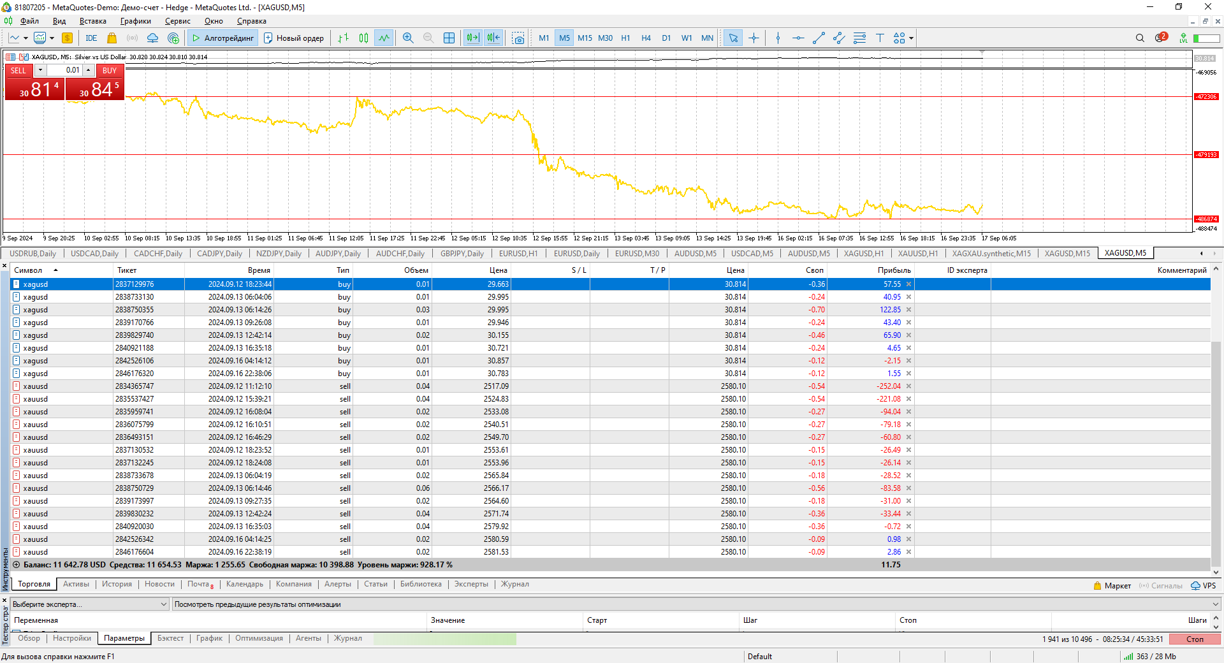The height and width of the screenshot is (663, 1224).
Task: Click the Новый ордер button
Action: click(294, 38)
